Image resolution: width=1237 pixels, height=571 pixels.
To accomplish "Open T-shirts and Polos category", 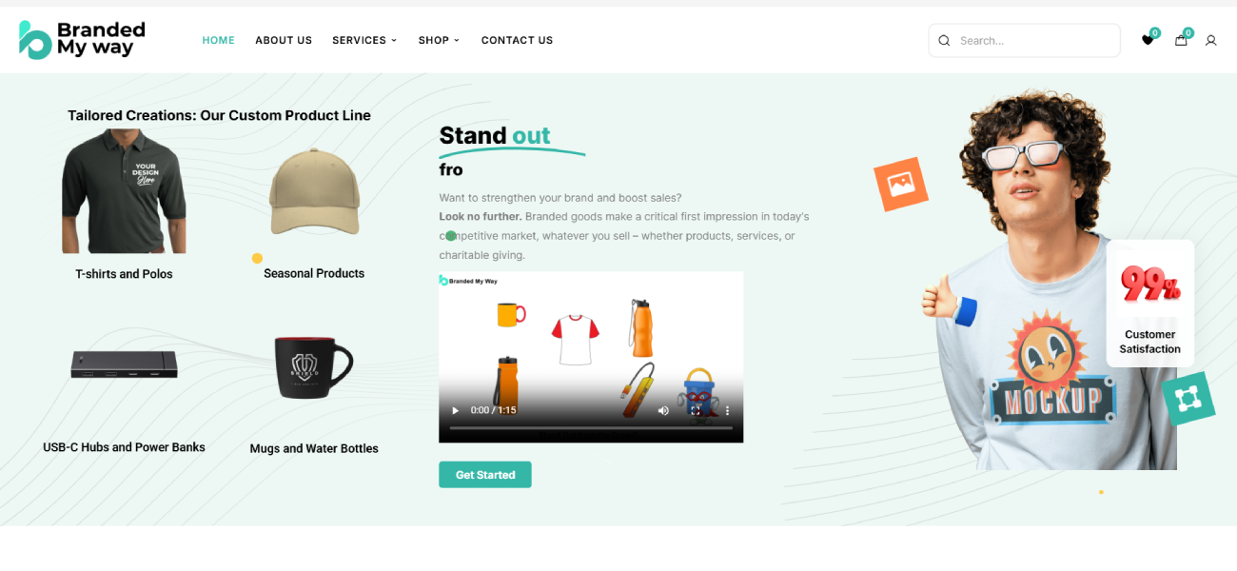I will (x=124, y=273).
